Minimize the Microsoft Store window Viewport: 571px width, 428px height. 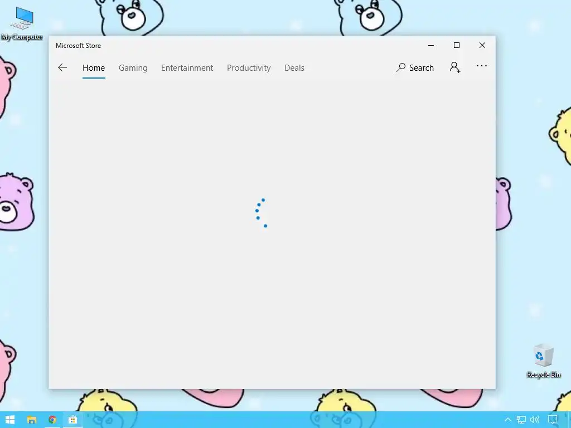coord(431,46)
